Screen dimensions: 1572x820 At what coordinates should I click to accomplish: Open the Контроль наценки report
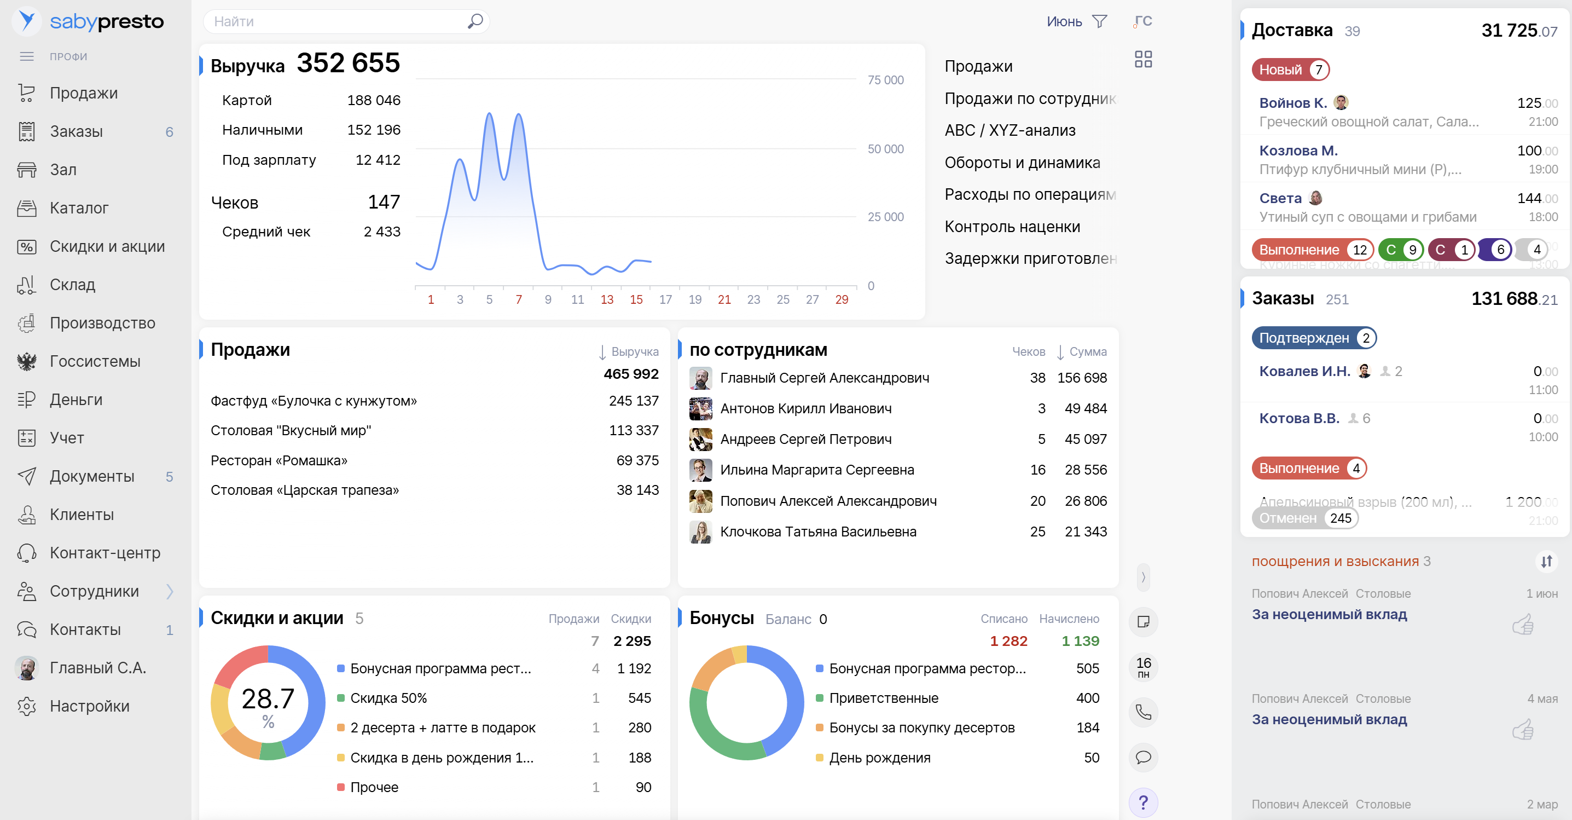(x=1013, y=226)
